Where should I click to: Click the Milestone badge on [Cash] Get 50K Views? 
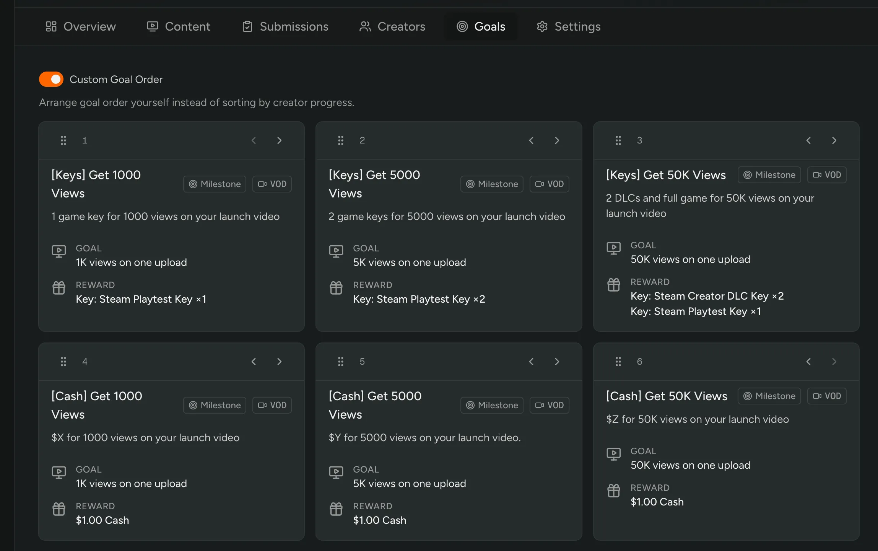[769, 396]
